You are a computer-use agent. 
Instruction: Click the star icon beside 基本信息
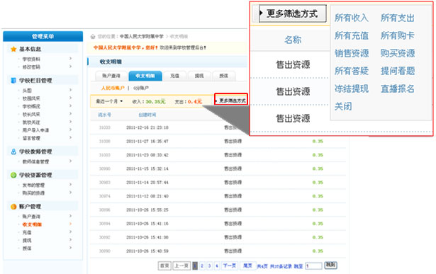13,49
